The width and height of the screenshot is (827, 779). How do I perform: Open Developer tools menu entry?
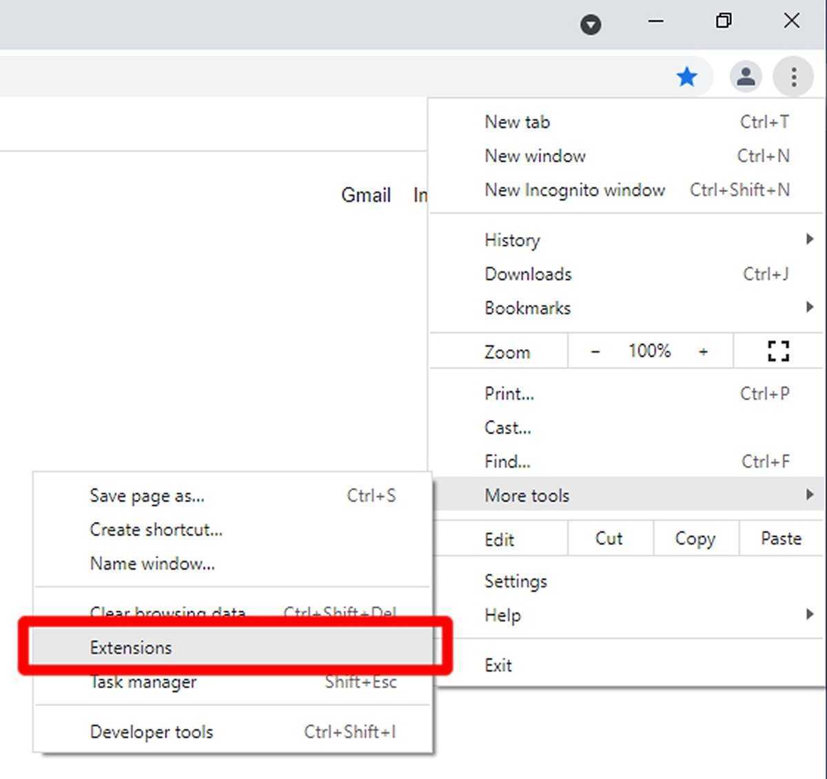(152, 731)
